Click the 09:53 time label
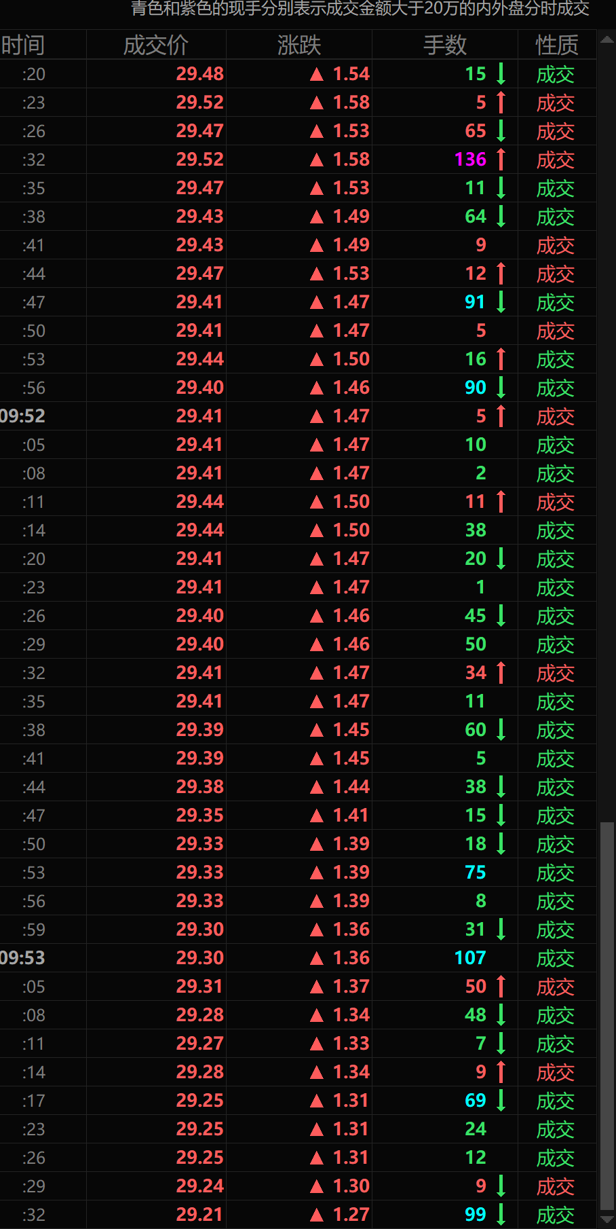 coord(22,958)
